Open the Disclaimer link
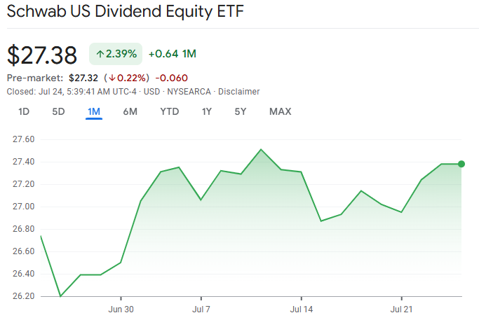 (x=239, y=92)
